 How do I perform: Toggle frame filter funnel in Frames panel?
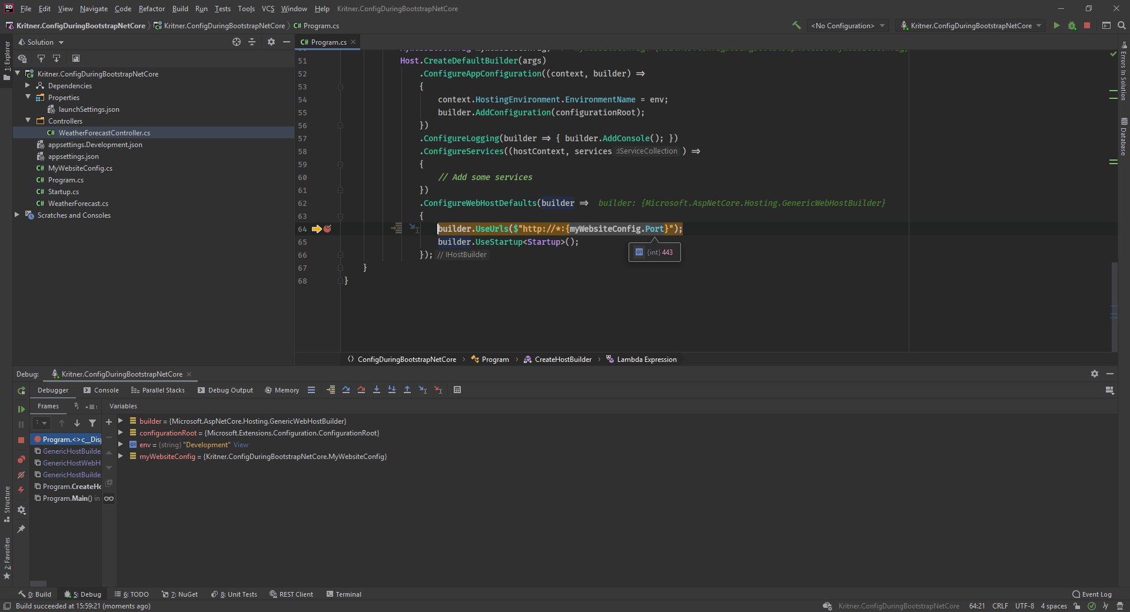coord(92,423)
